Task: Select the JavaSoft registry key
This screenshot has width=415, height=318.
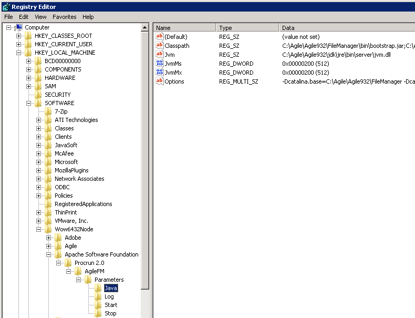Action: pos(66,145)
